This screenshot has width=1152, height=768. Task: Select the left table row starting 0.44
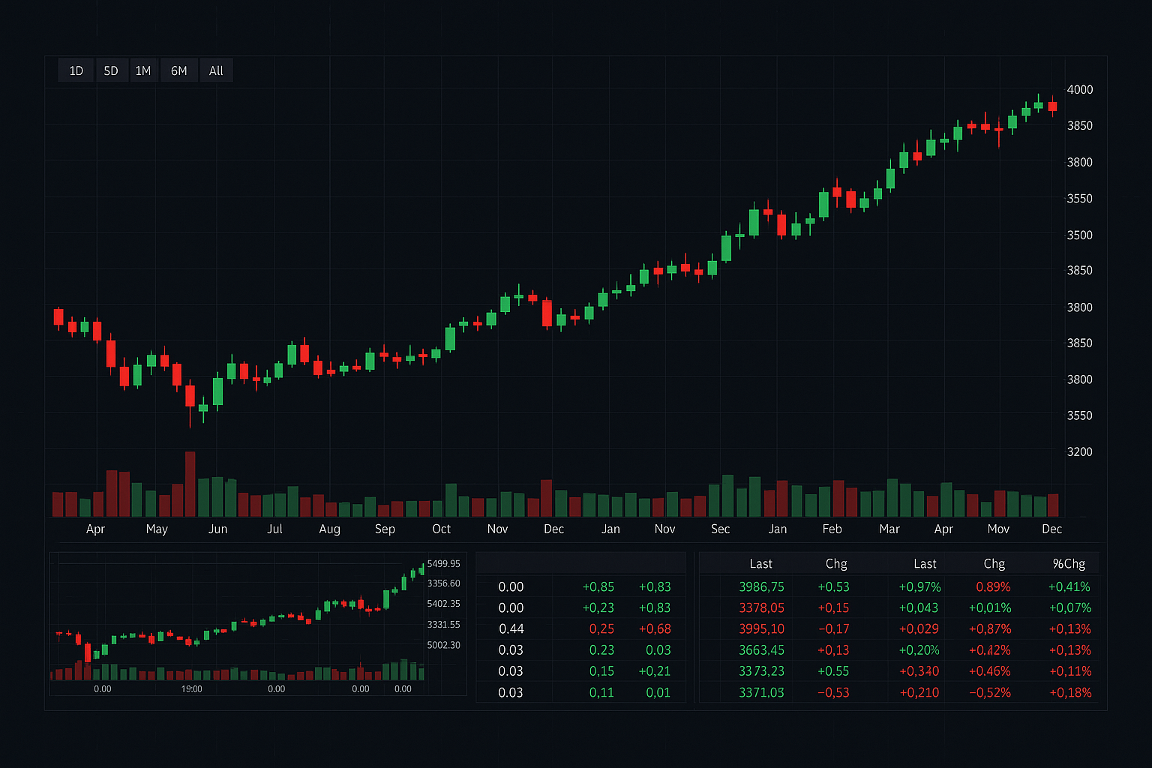tap(511, 629)
